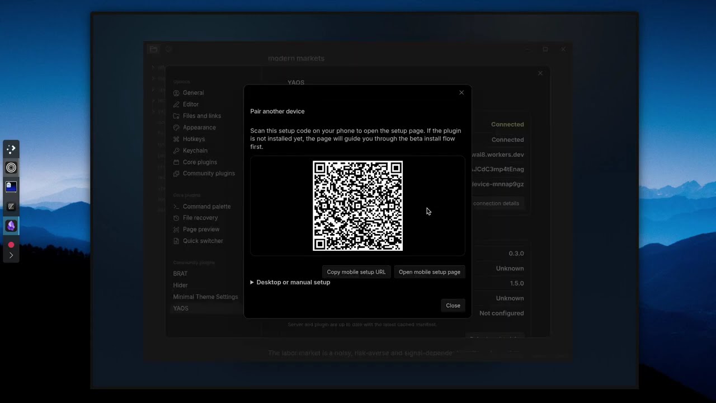The width and height of the screenshot is (716, 403).
Task: Click the red record dot in dock
Action: coord(11,245)
